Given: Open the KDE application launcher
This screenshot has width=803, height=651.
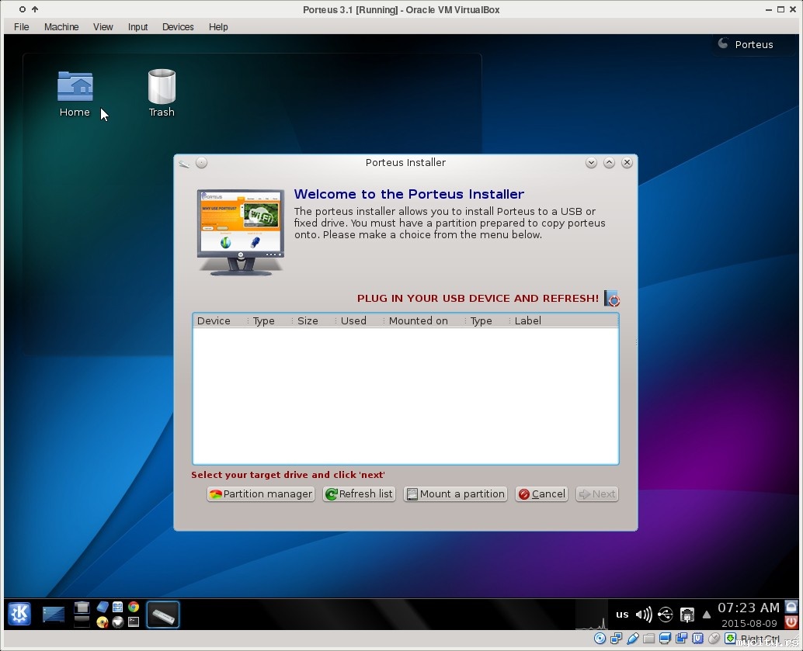Looking at the screenshot, I should [19, 614].
